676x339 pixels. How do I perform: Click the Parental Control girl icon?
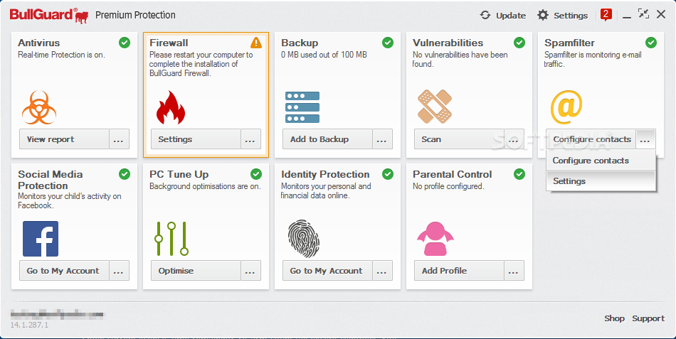pos(435,239)
